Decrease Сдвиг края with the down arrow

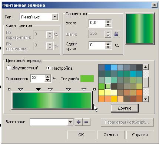click(108, 47)
